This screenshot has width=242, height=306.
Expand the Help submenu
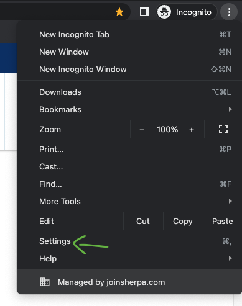[129, 259]
